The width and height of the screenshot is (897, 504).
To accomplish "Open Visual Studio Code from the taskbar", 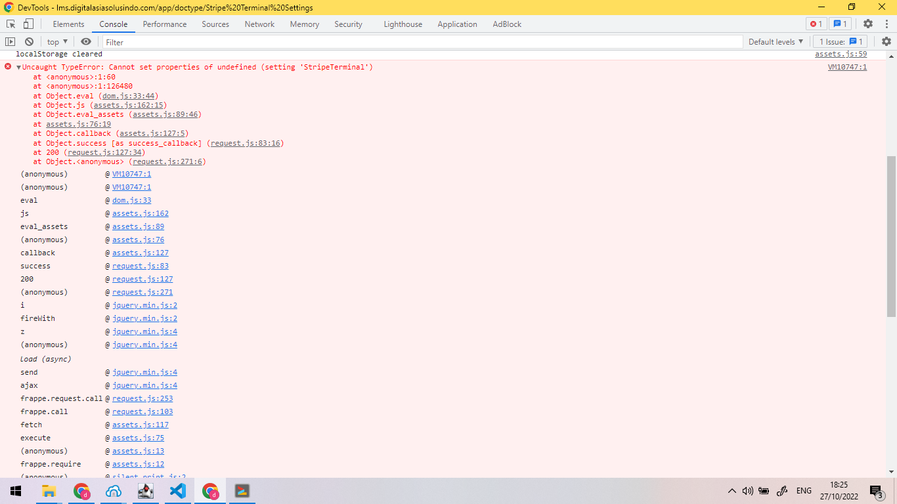I will (x=177, y=491).
